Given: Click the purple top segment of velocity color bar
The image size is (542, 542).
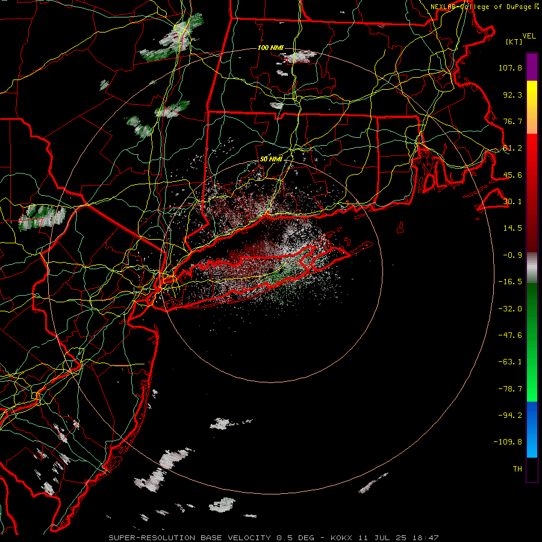Looking at the screenshot, I should [532, 67].
